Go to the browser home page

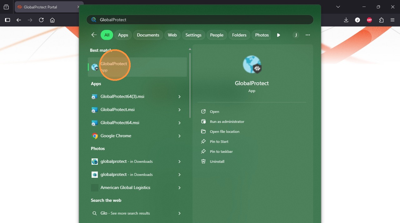(x=52, y=20)
